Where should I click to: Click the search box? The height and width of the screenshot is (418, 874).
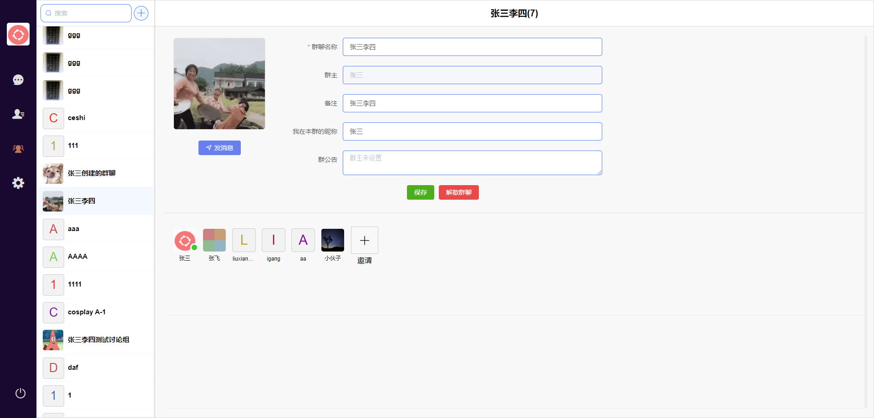point(86,13)
